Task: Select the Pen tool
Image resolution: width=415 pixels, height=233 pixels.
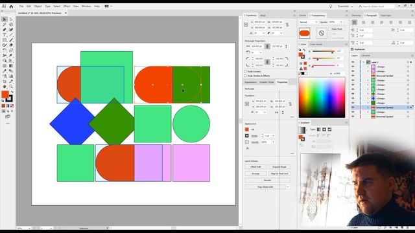Action: point(5,30)
